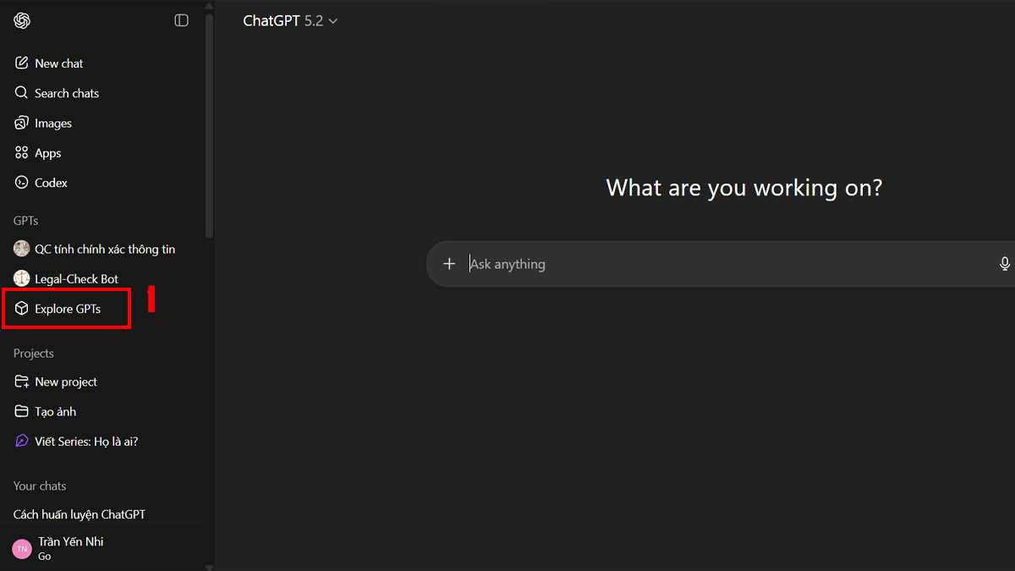
Task: Expand the ChatGPT 5.2 model dropdown
Action: tap(290, 21)
